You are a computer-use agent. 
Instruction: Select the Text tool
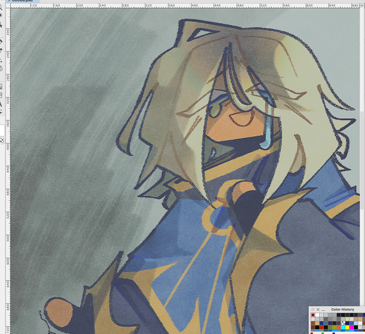tap(1, 104)
